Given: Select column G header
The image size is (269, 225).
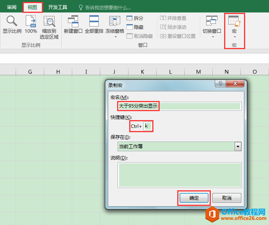Looking at the screenshot, I should [30, 72].
